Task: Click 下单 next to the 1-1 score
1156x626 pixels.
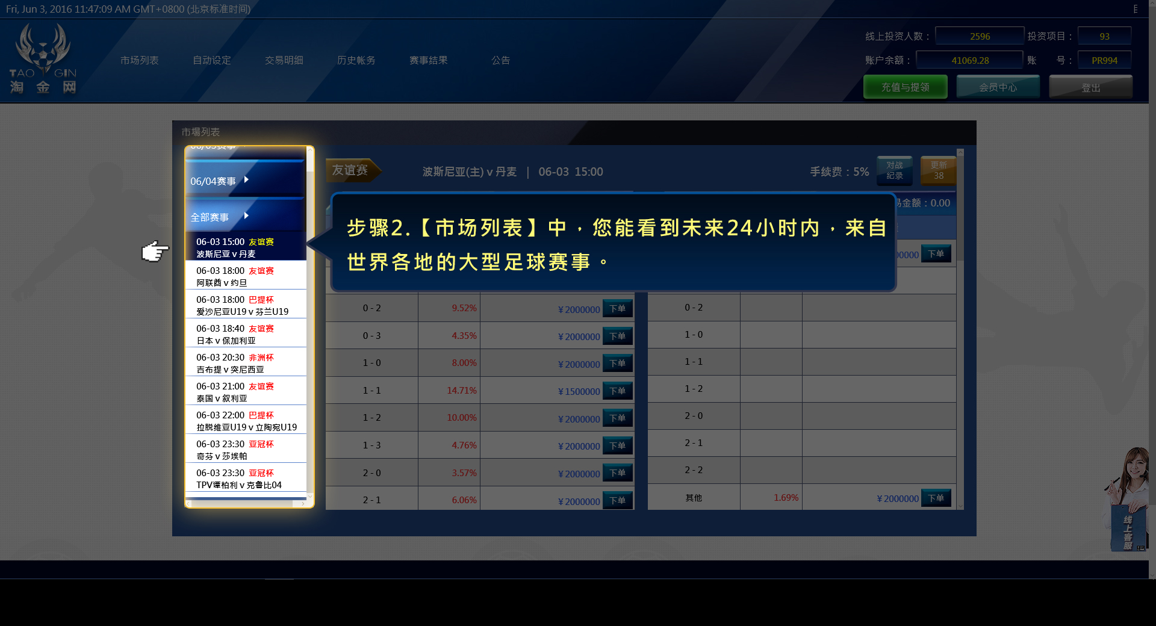Action: [618, 391]
